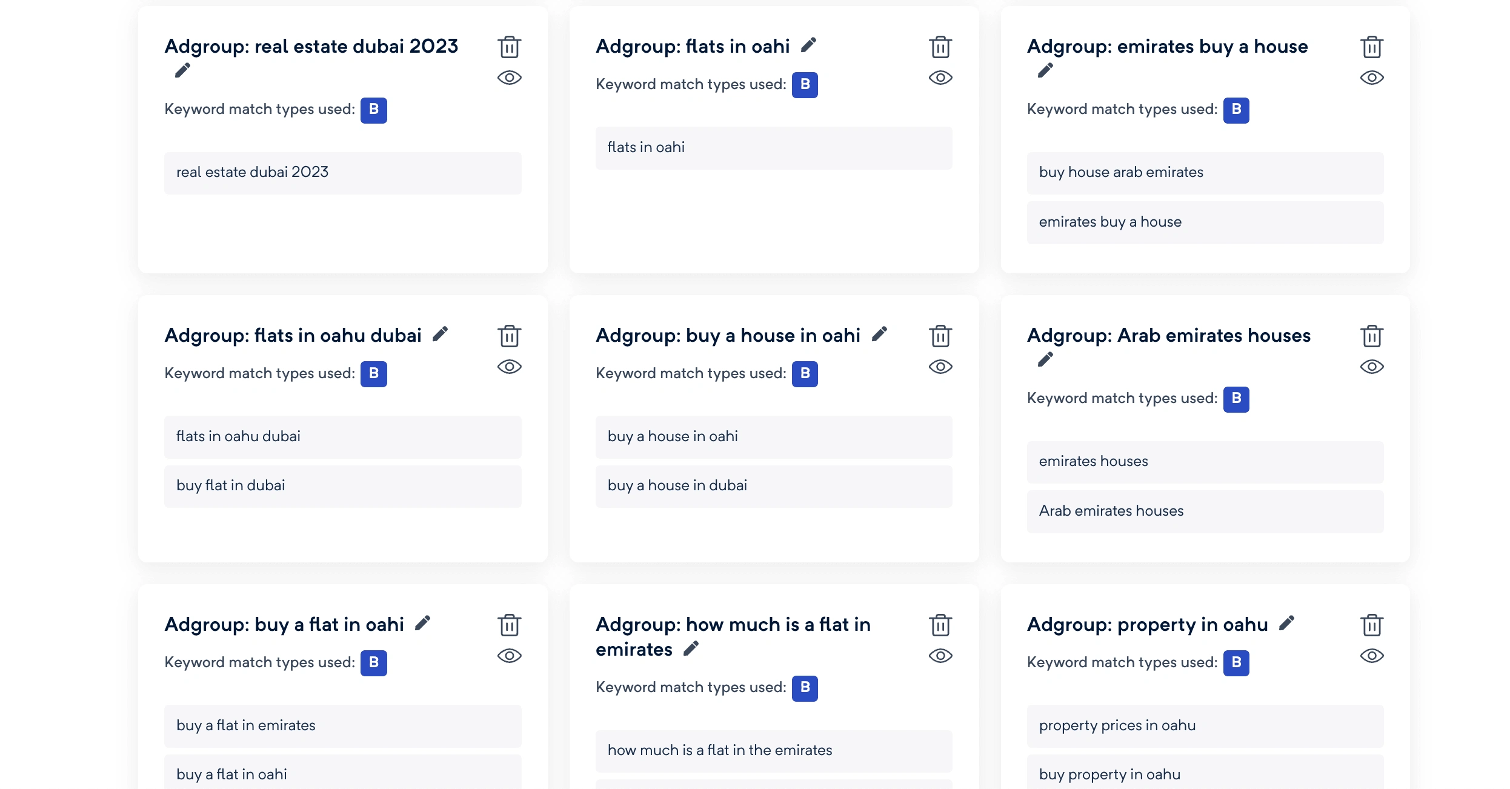Rename the 'flats in oahu dubai' adgroup
The height and width of the screenshot is (789, 1510).
(x=440, y=335)
